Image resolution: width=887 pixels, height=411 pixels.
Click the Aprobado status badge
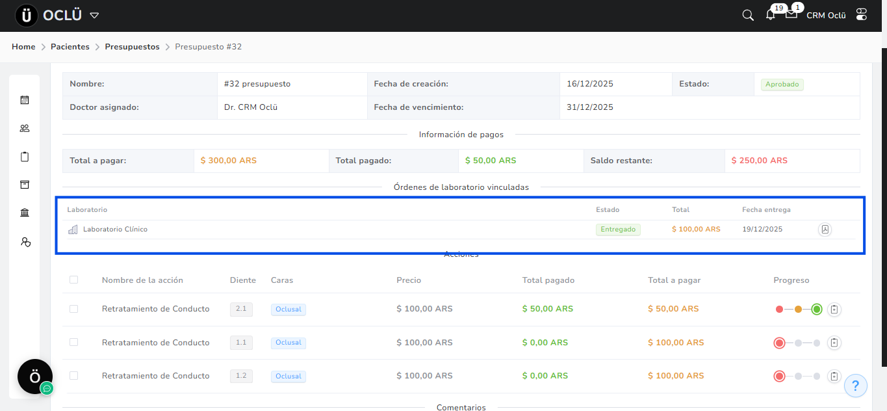coord(782,85)
